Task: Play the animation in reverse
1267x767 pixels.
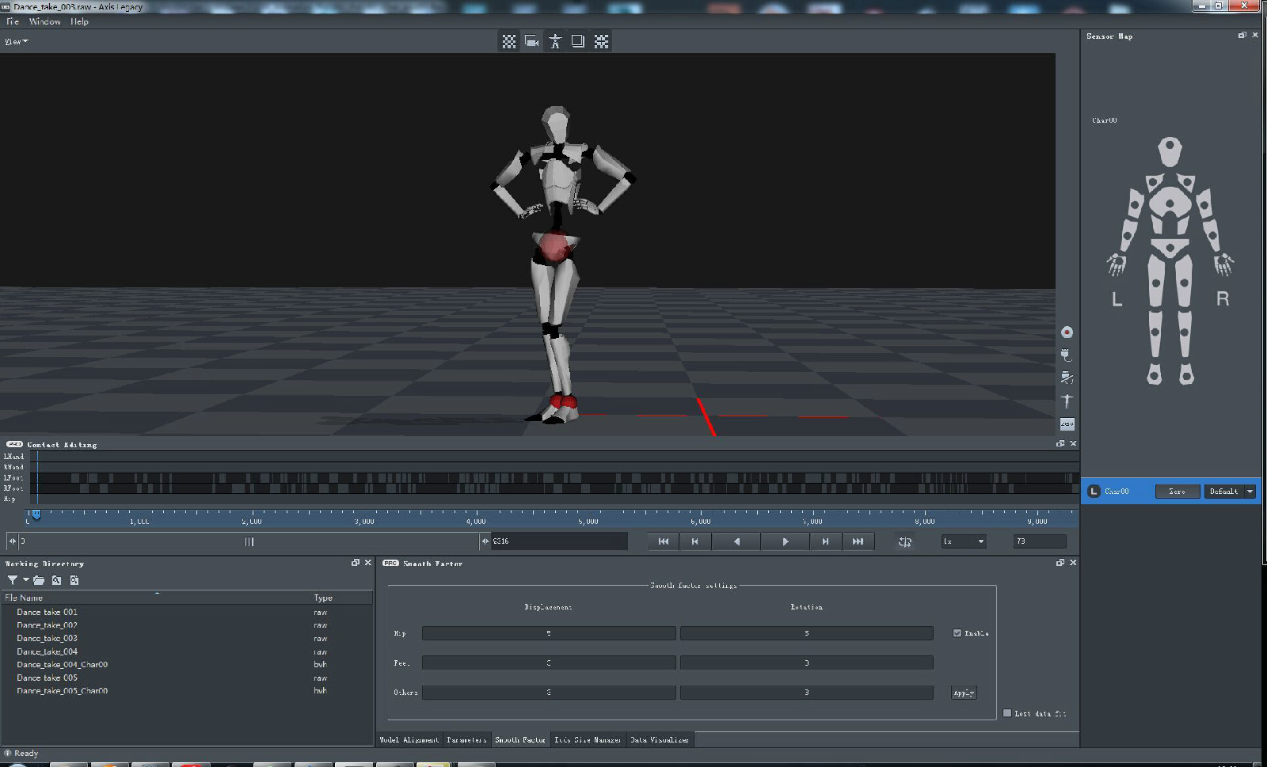Action: pos(736,541)
